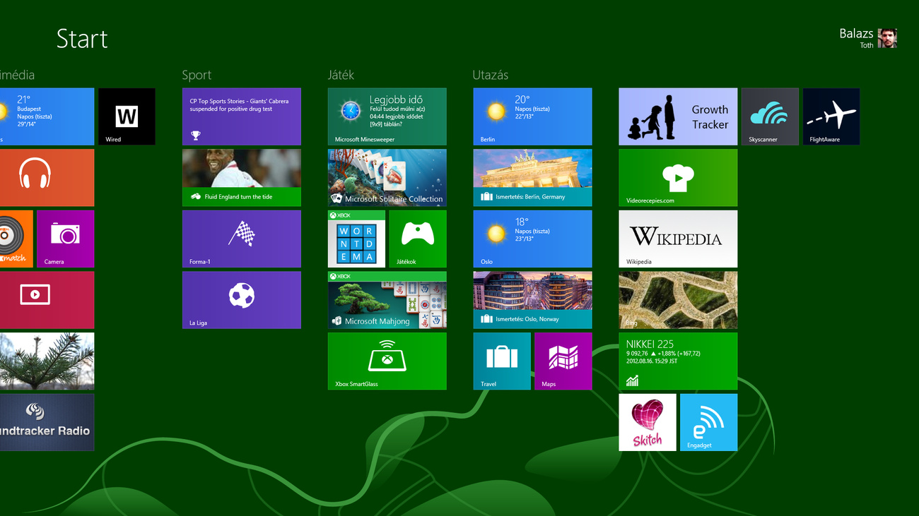Launch the Travel suitcase tile

(x=502, y=361)
